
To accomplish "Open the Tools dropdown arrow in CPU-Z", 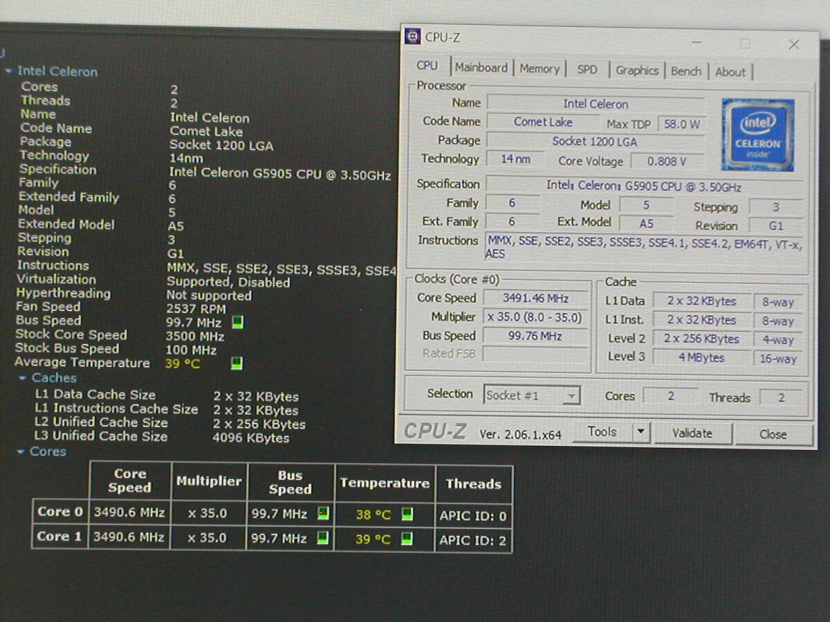I will coord(641,433).
